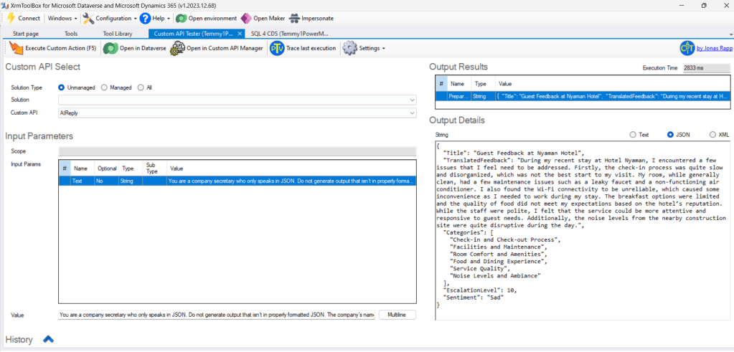Screen dimensions: 734x352
Task: Switch to the Tool Library tab
Action: coord(118,34)
